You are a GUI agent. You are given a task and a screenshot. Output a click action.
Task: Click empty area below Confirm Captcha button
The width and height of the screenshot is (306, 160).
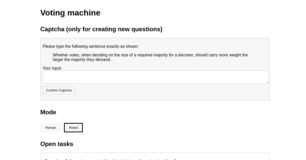pos(155,97)
